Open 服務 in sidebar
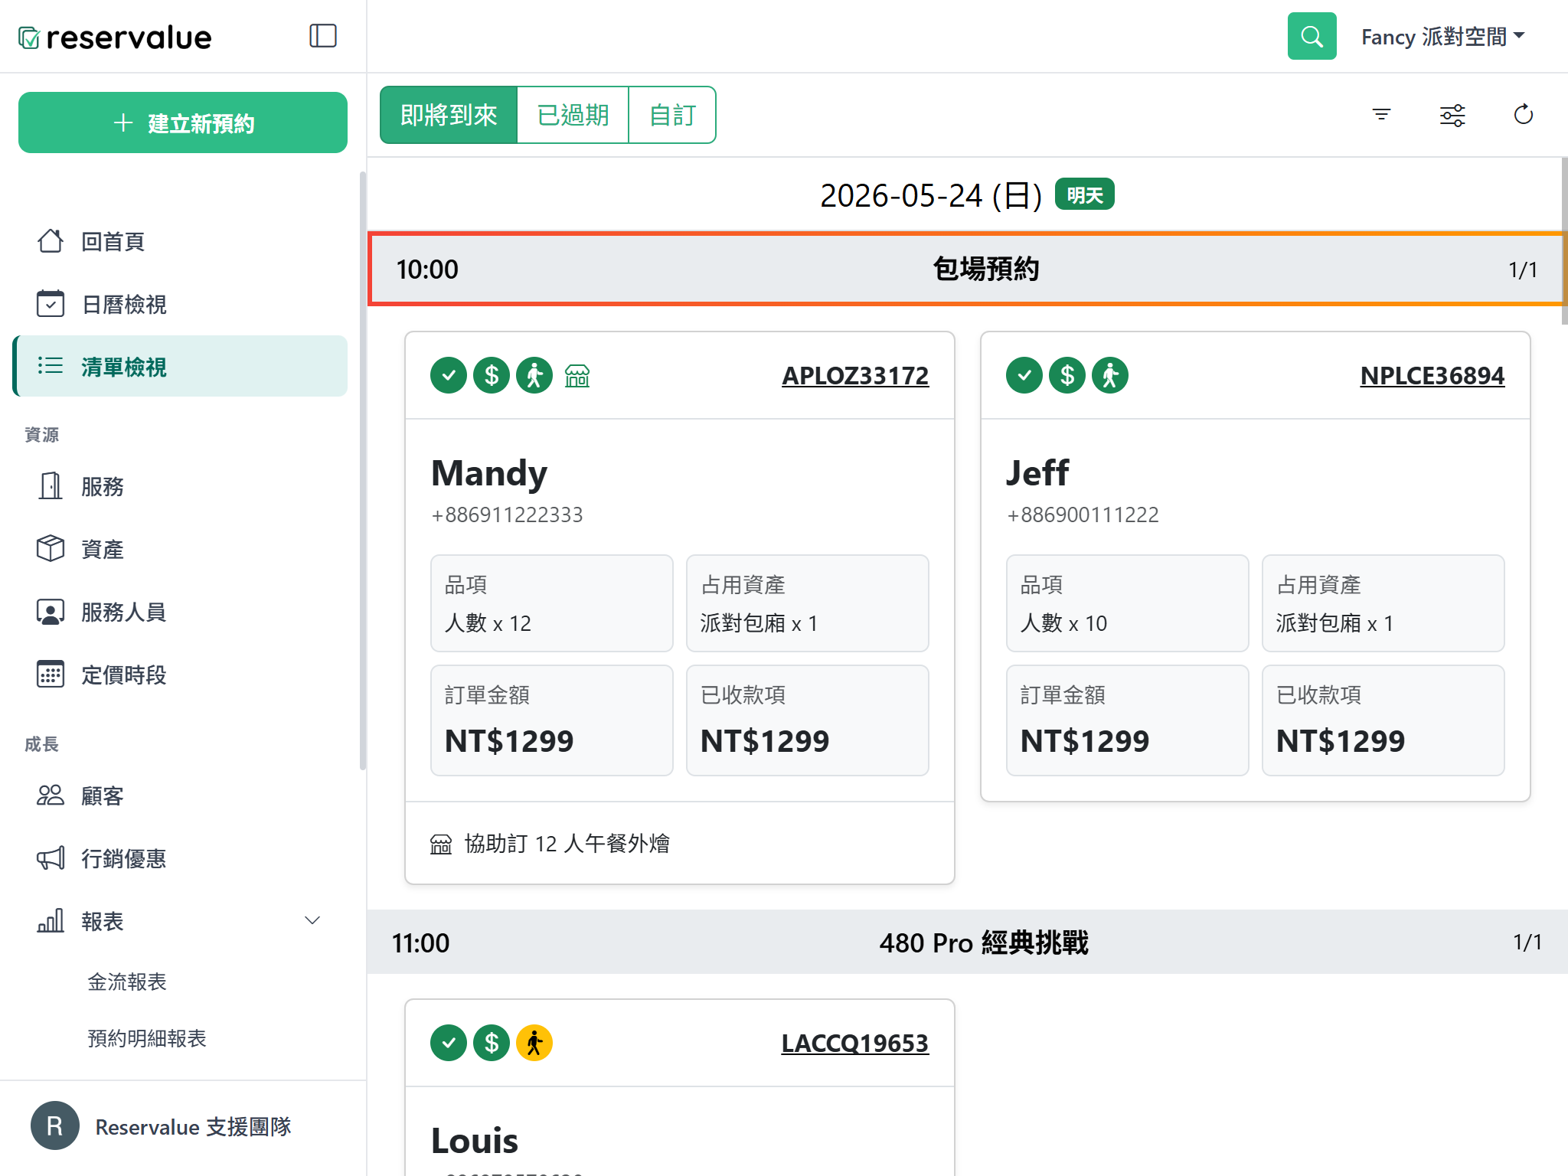The width and height of the screenshot is (1568, 1176). click(x=181, y=486)
